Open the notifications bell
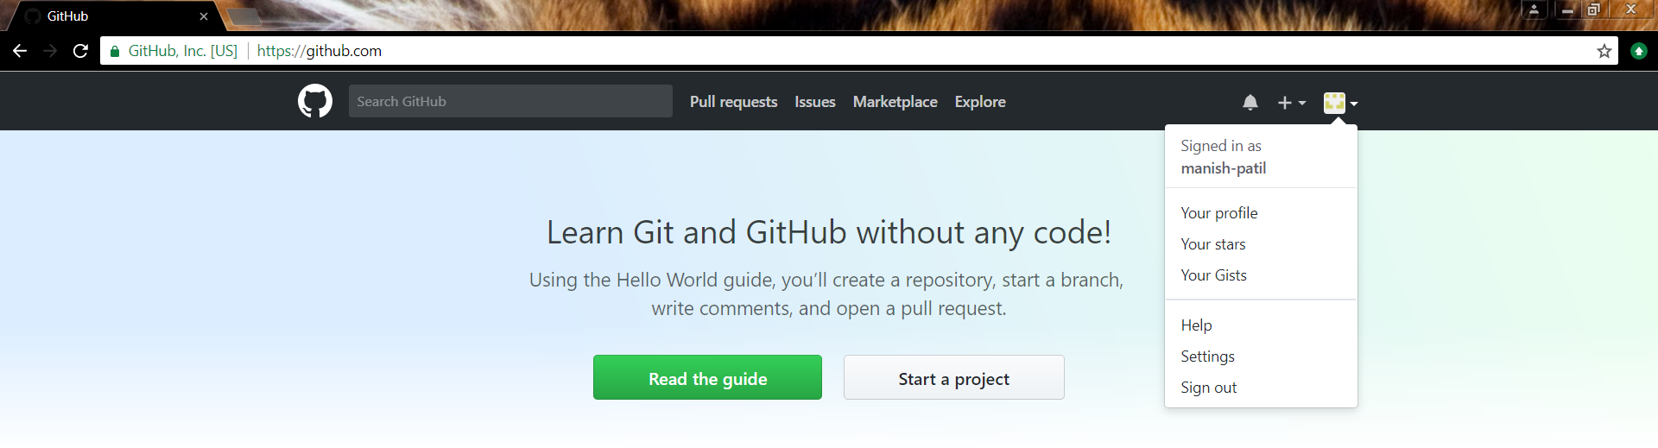This screenshot has width=1658, height=448. (x=1250, y=103)
